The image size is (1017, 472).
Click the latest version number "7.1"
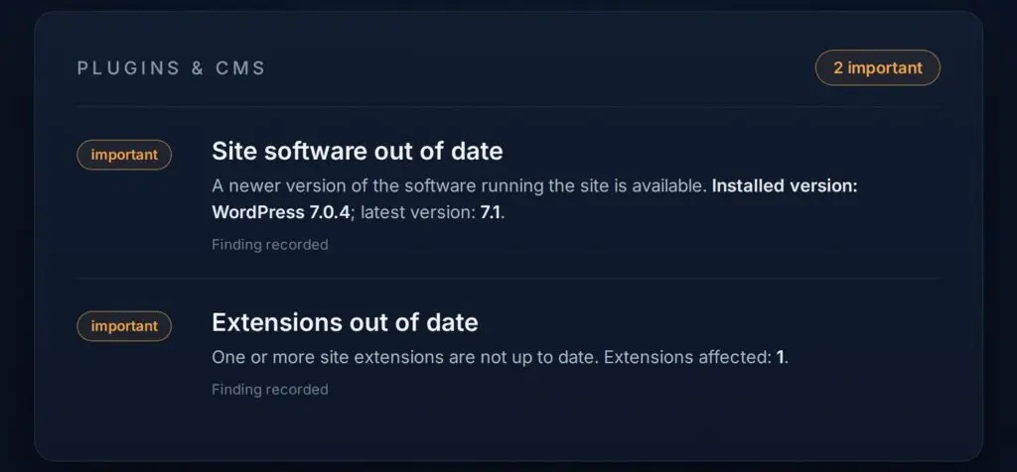point(491,213)
